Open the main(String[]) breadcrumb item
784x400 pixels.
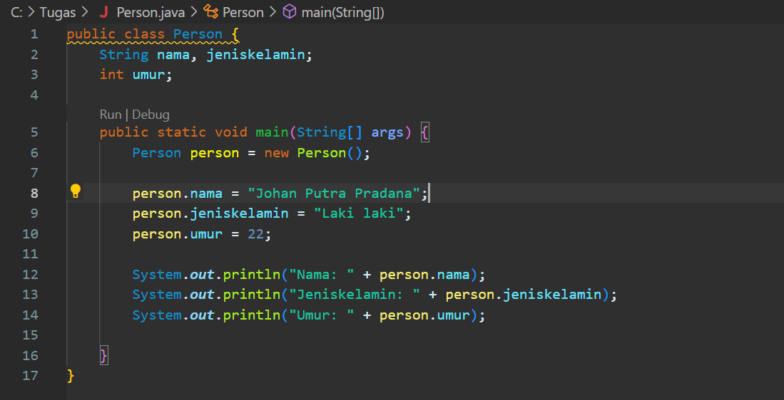pos(343,13)
